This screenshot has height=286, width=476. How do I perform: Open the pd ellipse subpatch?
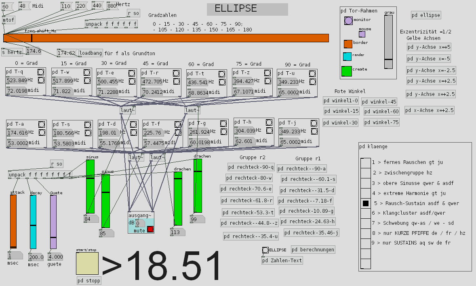[x=426, y=15]
